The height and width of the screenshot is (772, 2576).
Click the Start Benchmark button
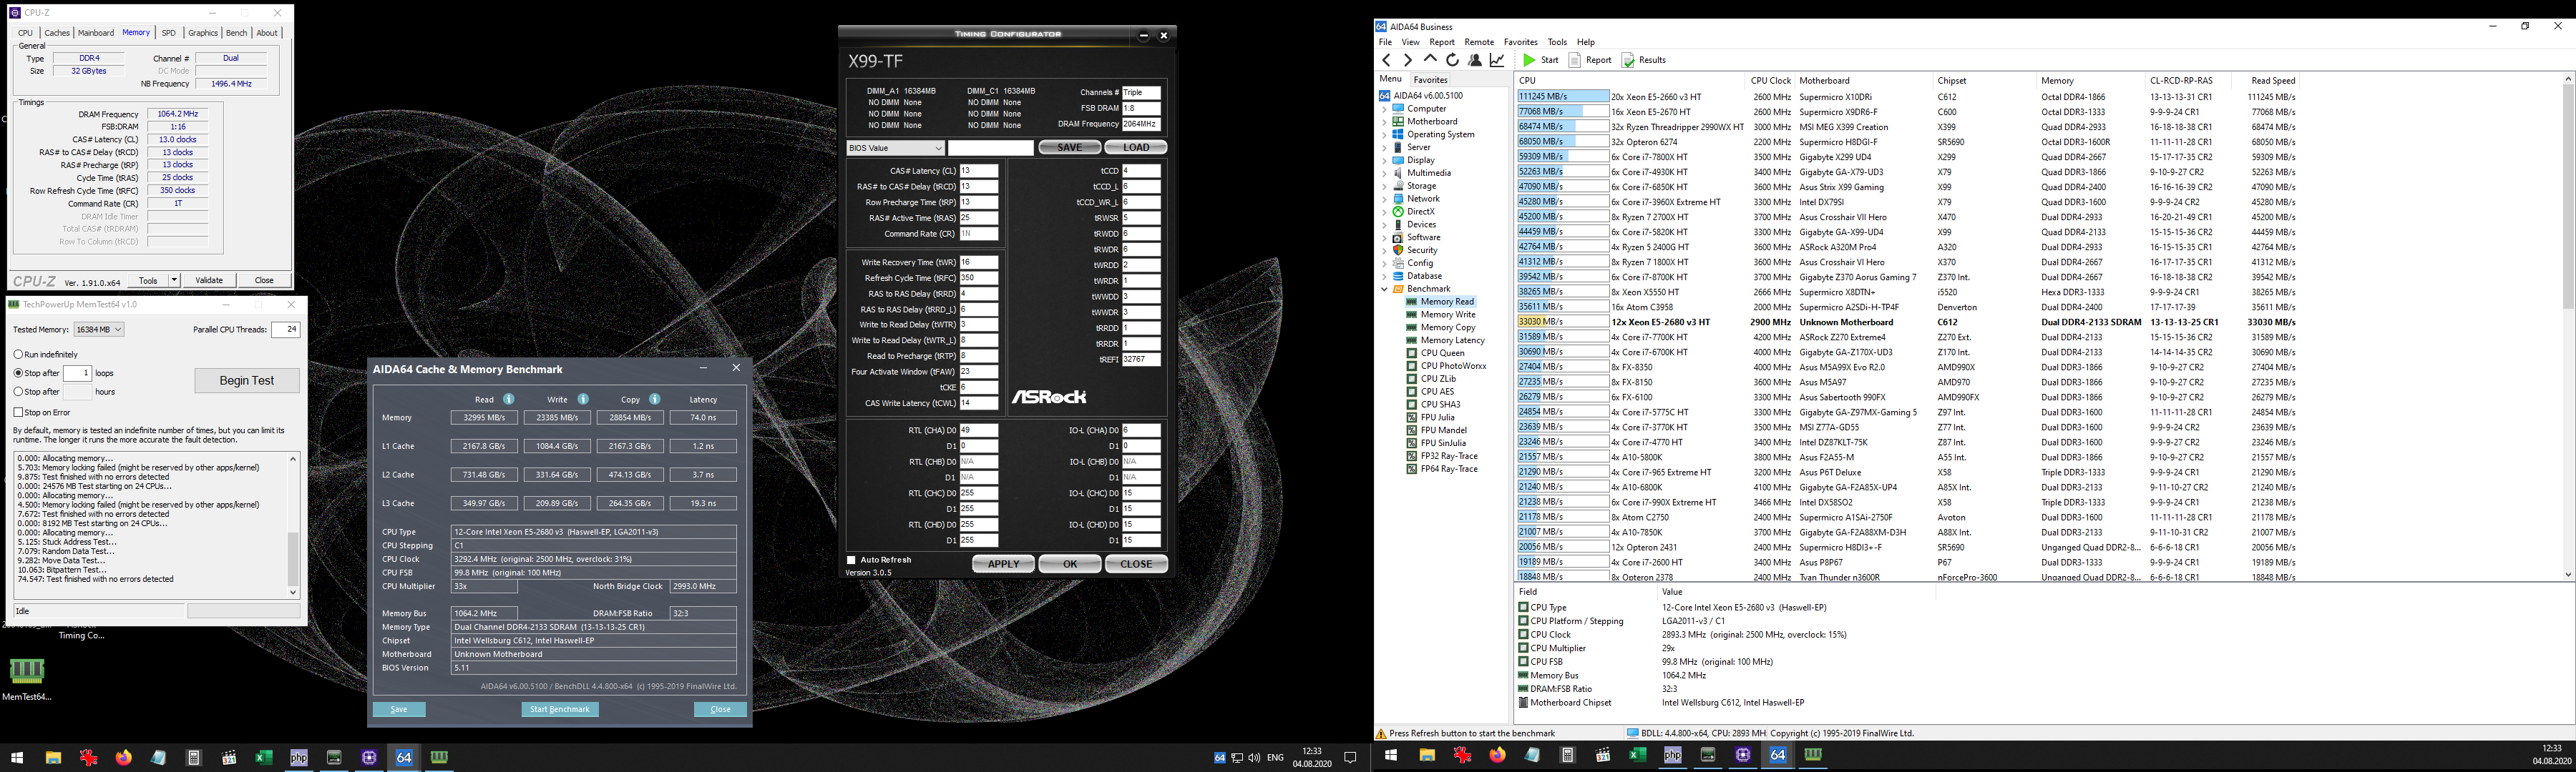coord(559,709)
